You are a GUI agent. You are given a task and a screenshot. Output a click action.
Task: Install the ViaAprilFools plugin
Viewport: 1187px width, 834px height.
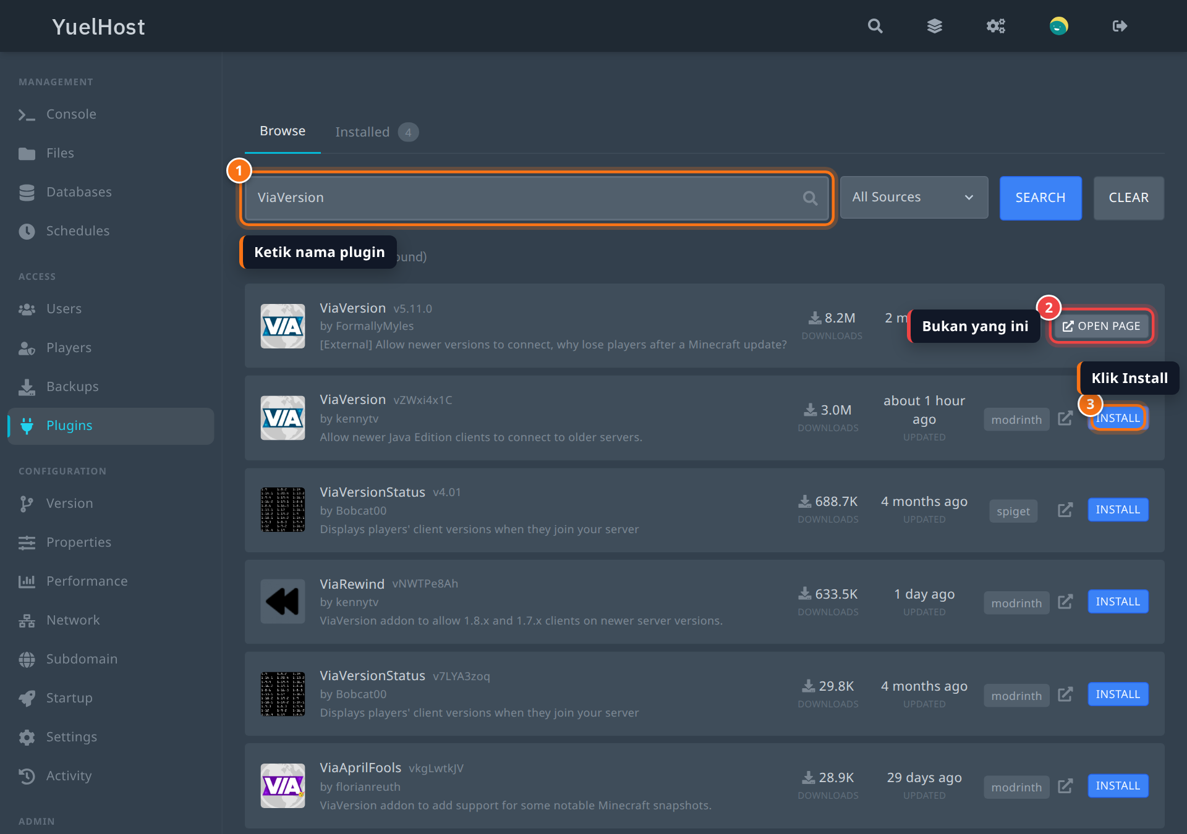[1118, 786]
